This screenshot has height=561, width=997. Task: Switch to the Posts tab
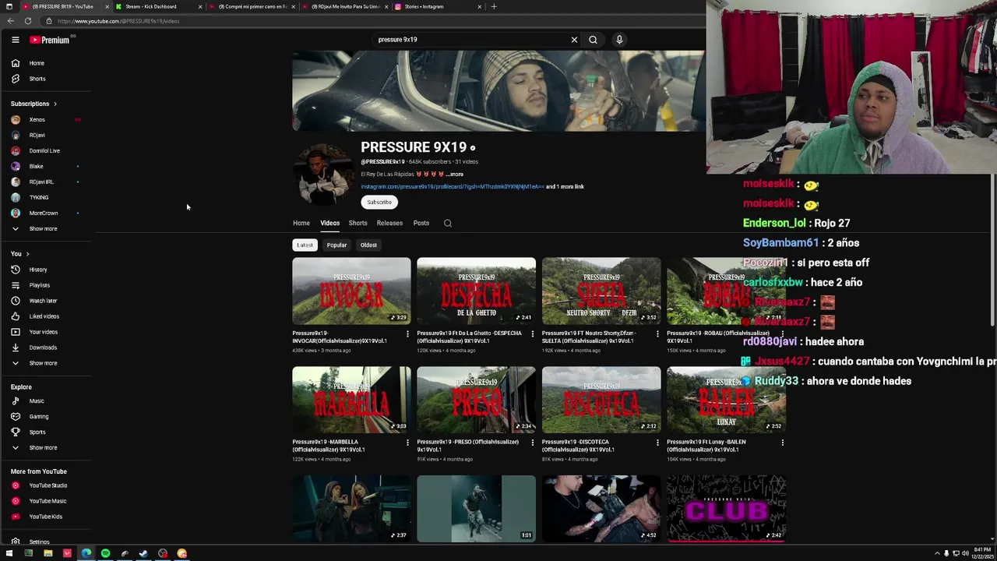pos(421,224)
